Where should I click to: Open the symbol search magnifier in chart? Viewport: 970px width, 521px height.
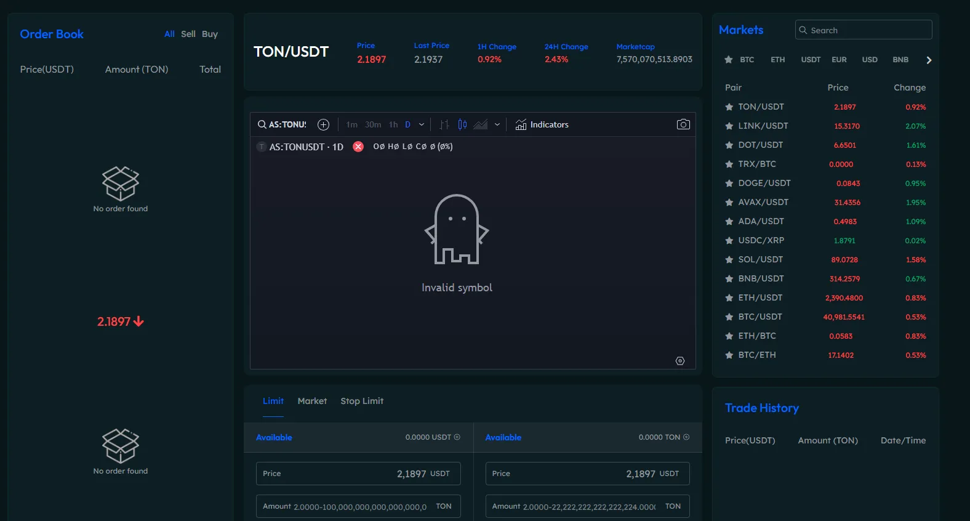click(x=262, y=124)
